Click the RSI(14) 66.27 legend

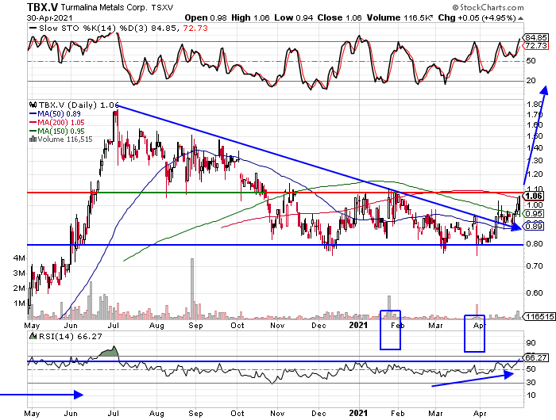click(70, 336)
